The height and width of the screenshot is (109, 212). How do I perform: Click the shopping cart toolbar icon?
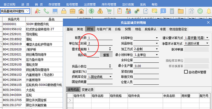(x=109, y=11)
